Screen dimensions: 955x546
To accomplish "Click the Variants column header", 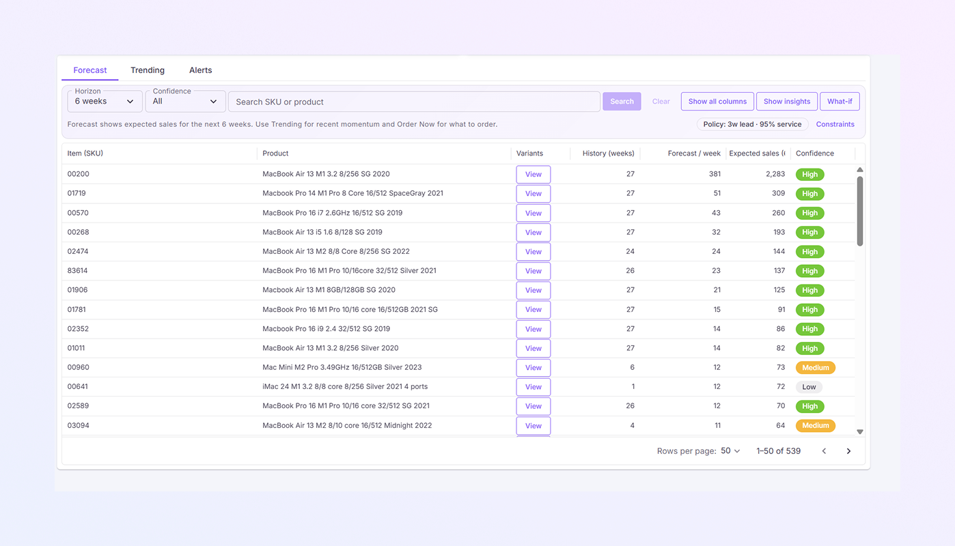I will 529,154.
